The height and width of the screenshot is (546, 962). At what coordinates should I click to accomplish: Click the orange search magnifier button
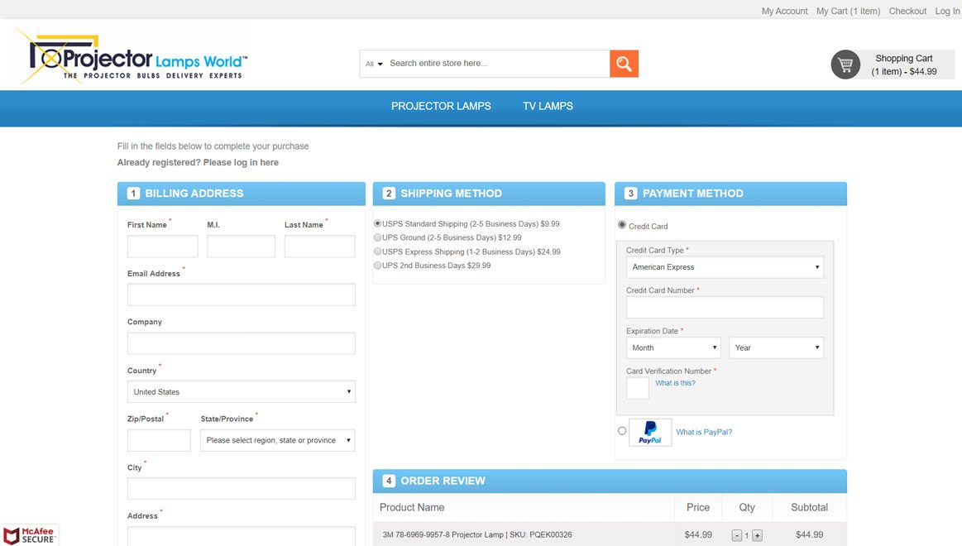click(624, 64)
